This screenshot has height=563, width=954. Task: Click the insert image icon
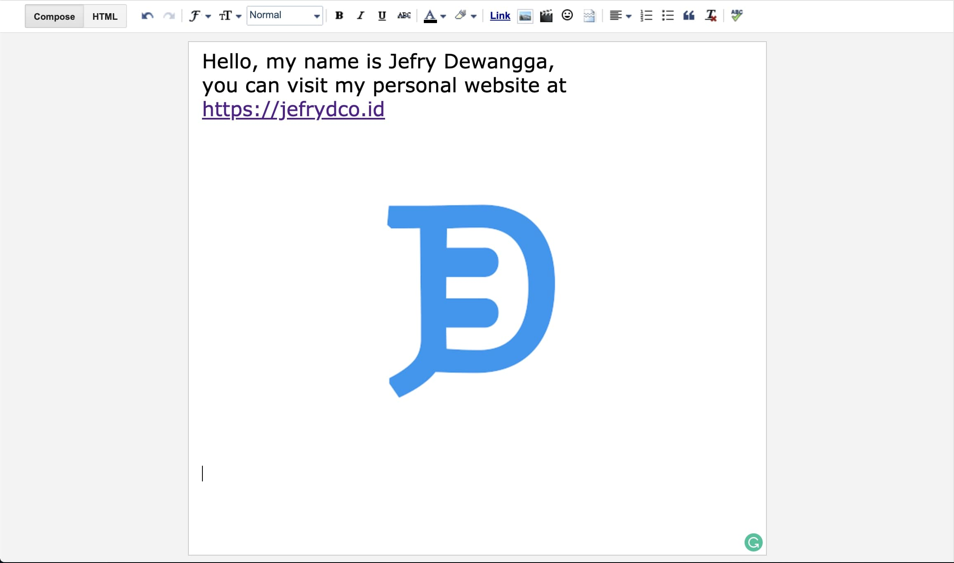(x=525, y=16)
